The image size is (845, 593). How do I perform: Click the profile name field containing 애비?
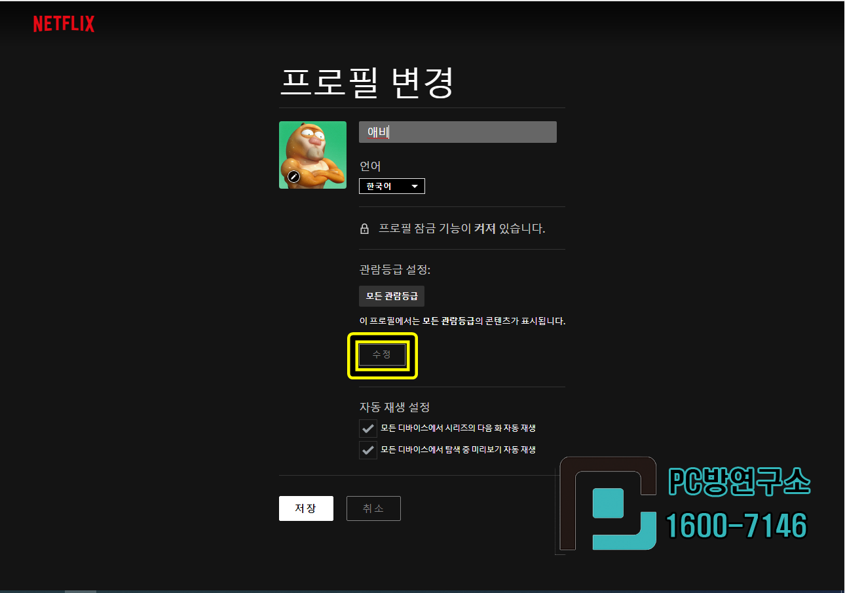pyautogui.click(x=458, y=132)
